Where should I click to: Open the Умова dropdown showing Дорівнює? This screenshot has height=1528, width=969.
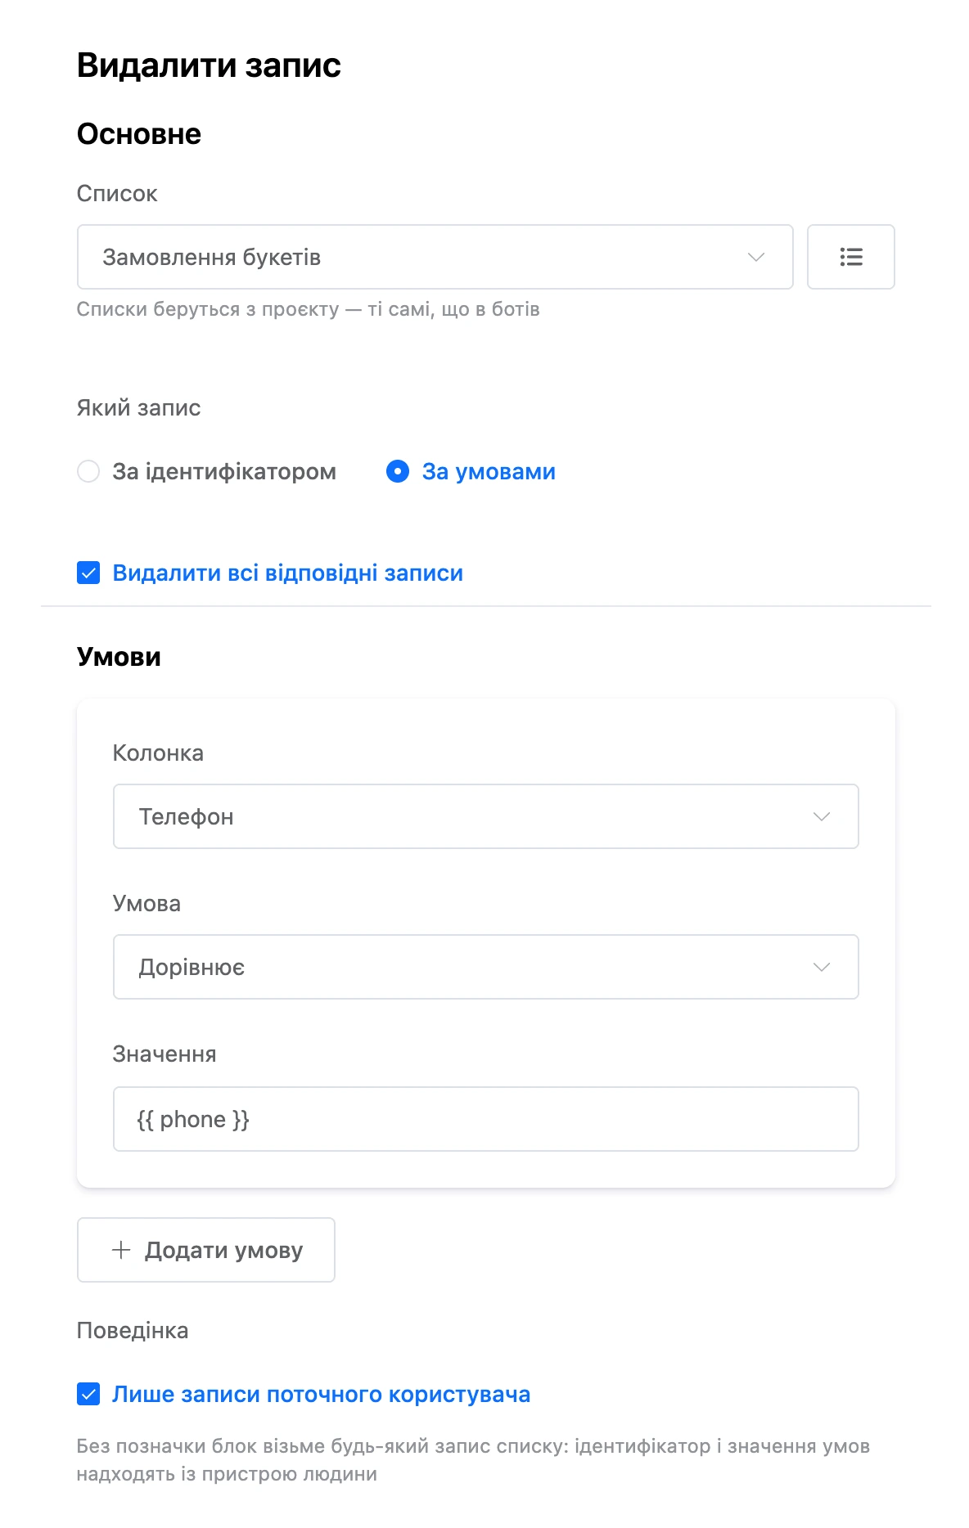[486, 967]
